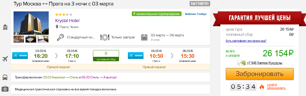The image size is (306, 96).
Task: Click the outbound flight airline logo
Action: click(x=20, y=56)
